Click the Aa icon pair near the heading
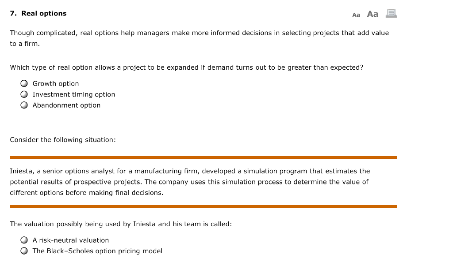The height and width of the screenshot is (277, 453). pos(365,14)
